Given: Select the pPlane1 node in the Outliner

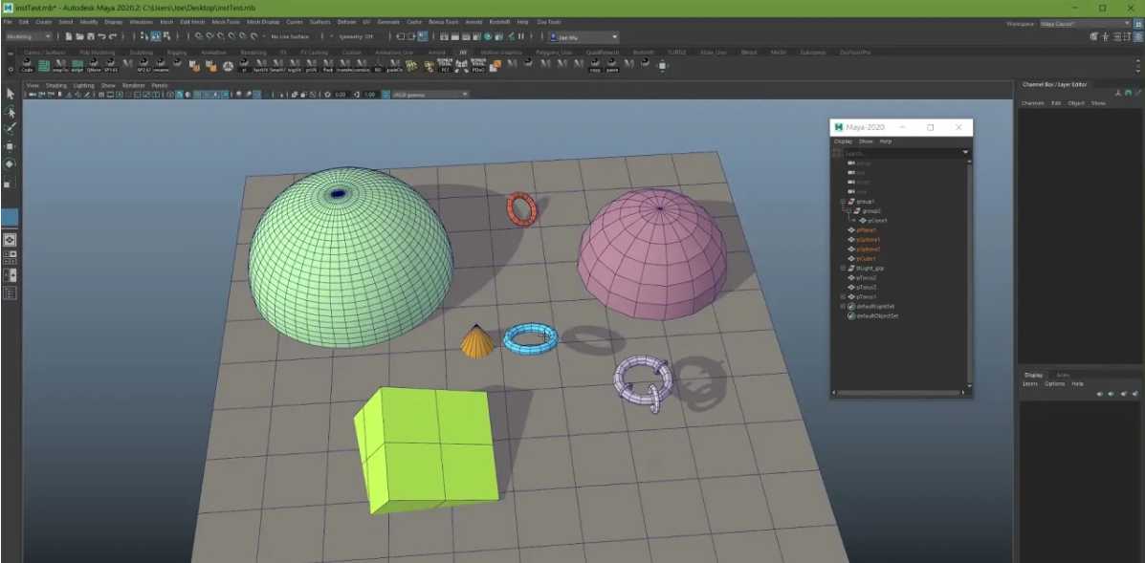Looking at the screenshot, I should [x=866, y=229].
